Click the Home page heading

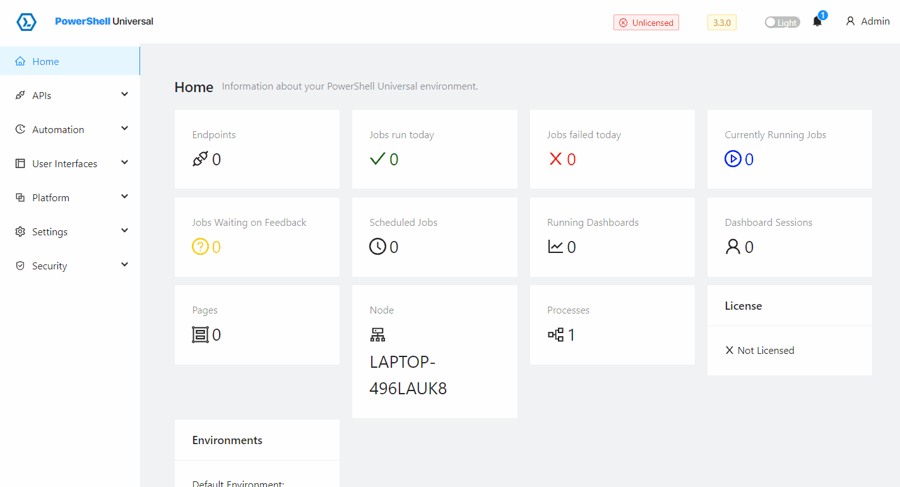coord(194,87)
